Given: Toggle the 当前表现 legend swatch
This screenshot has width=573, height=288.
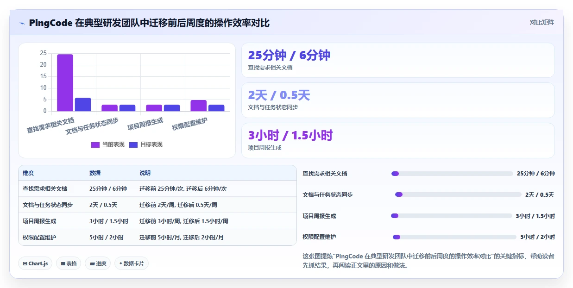Looking at the screenshot, I should tap(95, 144).
